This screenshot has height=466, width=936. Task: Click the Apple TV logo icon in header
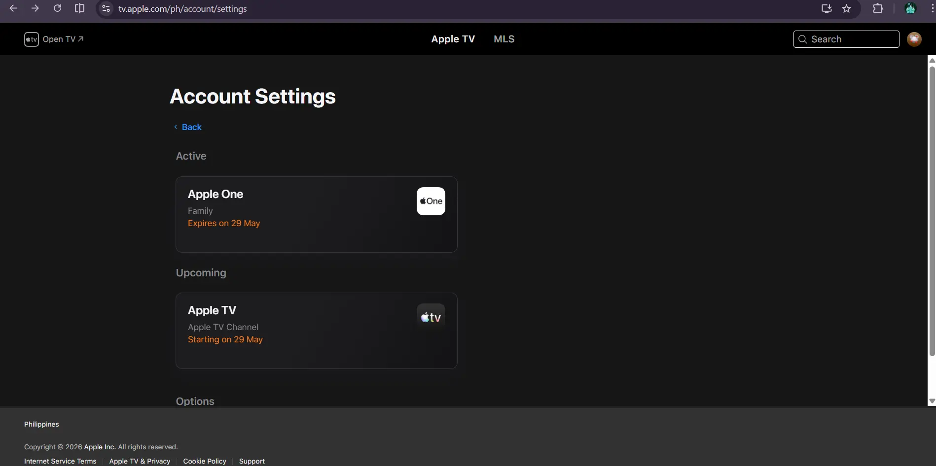[x=32, y=39]
